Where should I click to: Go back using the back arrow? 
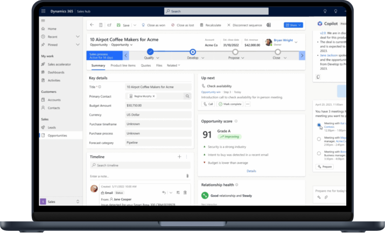(92, 25)
